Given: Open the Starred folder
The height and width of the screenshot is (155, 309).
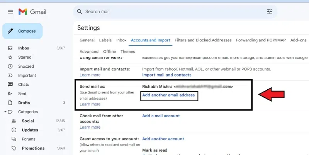Looking at the screenshot, I should pos(25,57).
